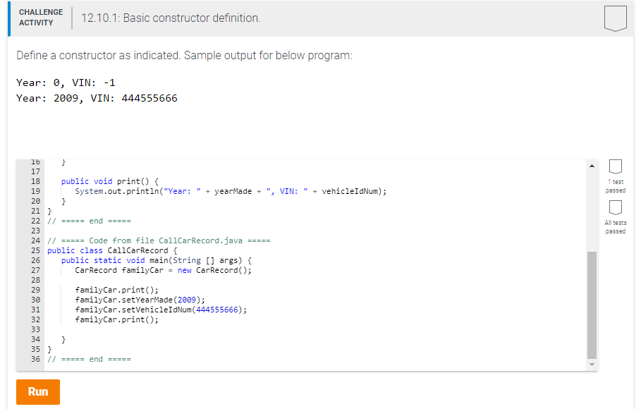
Task: Click the orange Run button
Action: (38, 392)
